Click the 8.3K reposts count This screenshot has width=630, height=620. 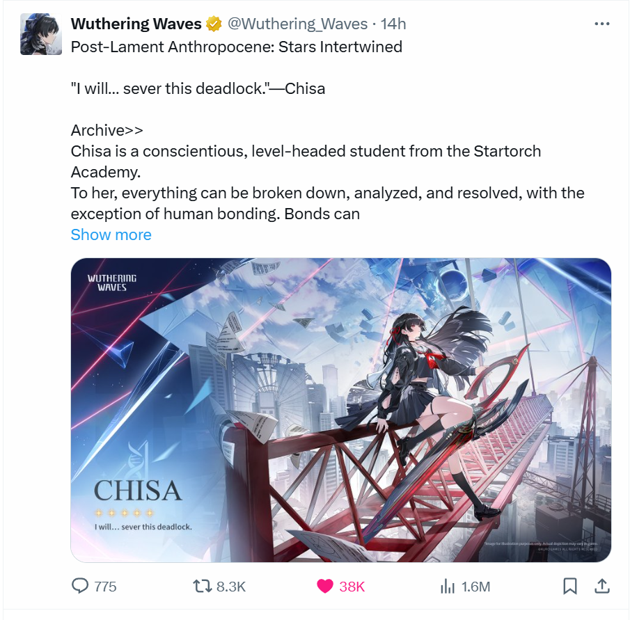pos(231,587)
